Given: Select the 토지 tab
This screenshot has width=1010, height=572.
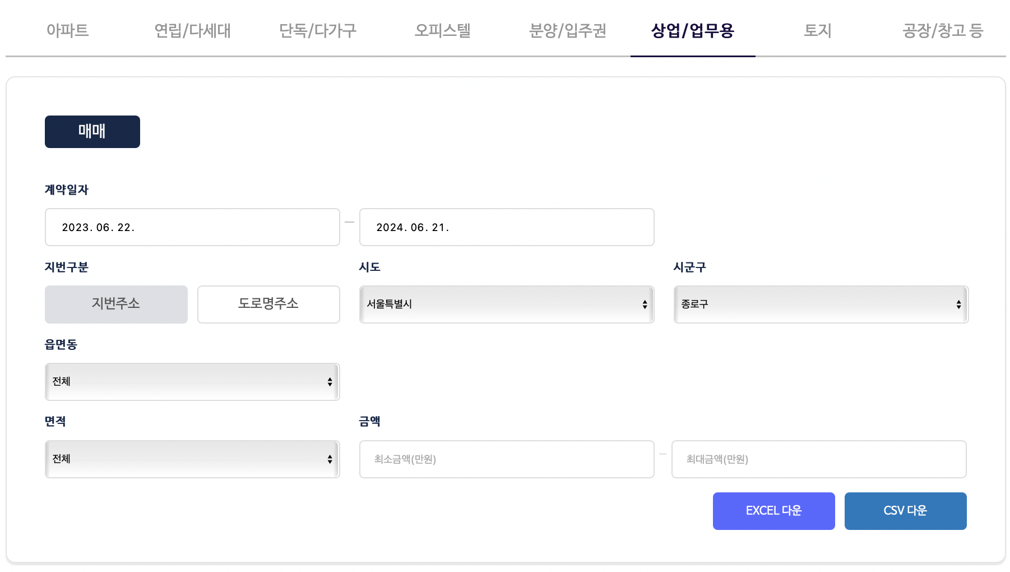Looking at the screenshot, I should pyautogui.click(x=817, y=31).
